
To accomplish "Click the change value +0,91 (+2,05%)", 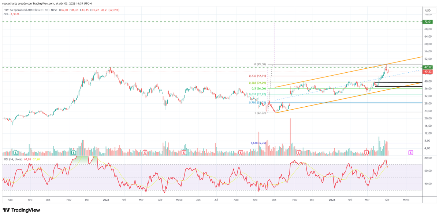I will [x=110, y=10].
